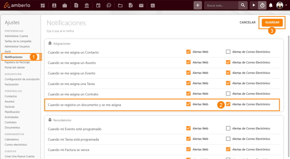This screenshot has width=290, height=159.
Task: Open the stopwatch timer icon
Action: (262, 5)
